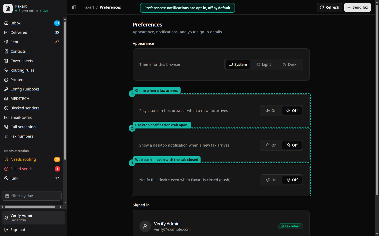Click the Preferences breadcrumb text
379x236 pixels.
(110, 7)
